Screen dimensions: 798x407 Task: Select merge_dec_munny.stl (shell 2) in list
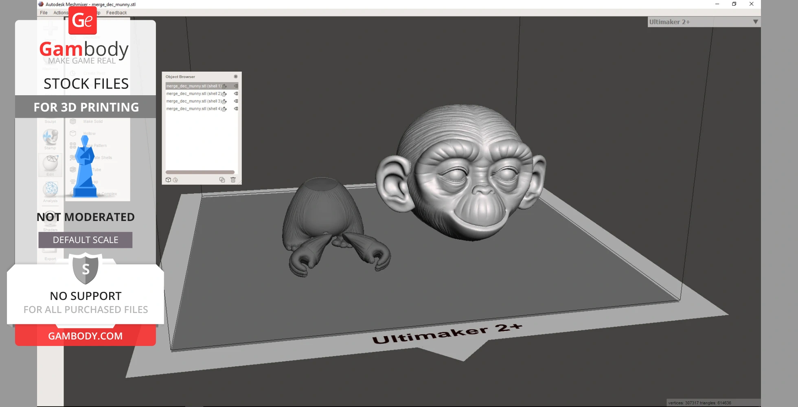click(x=193, y=94)
